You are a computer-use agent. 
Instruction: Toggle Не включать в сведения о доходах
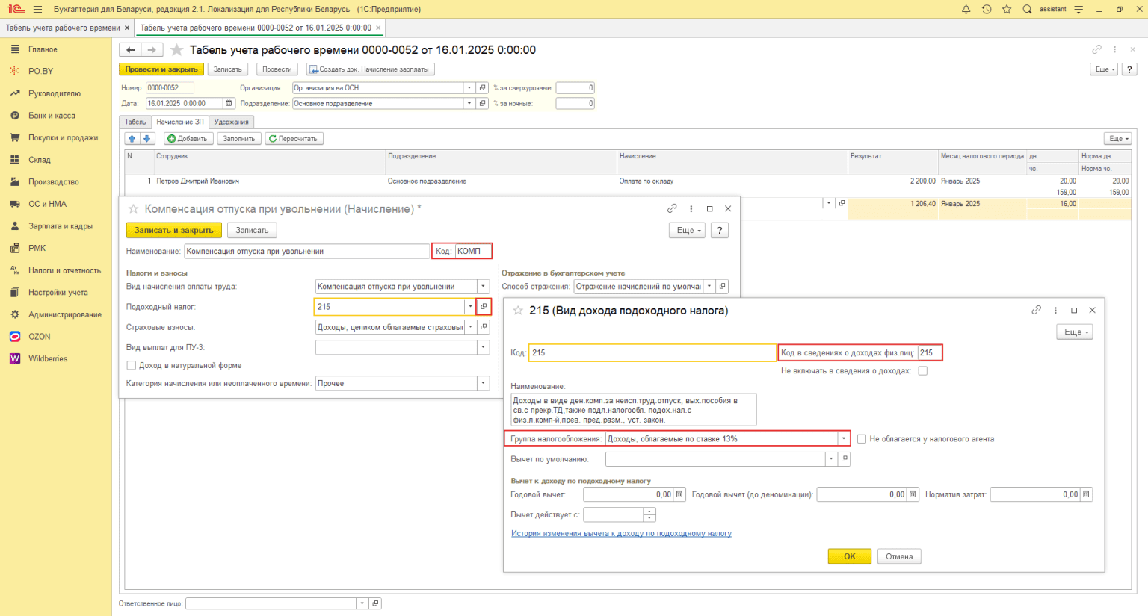pyautogui.click(x=923, y=371)
